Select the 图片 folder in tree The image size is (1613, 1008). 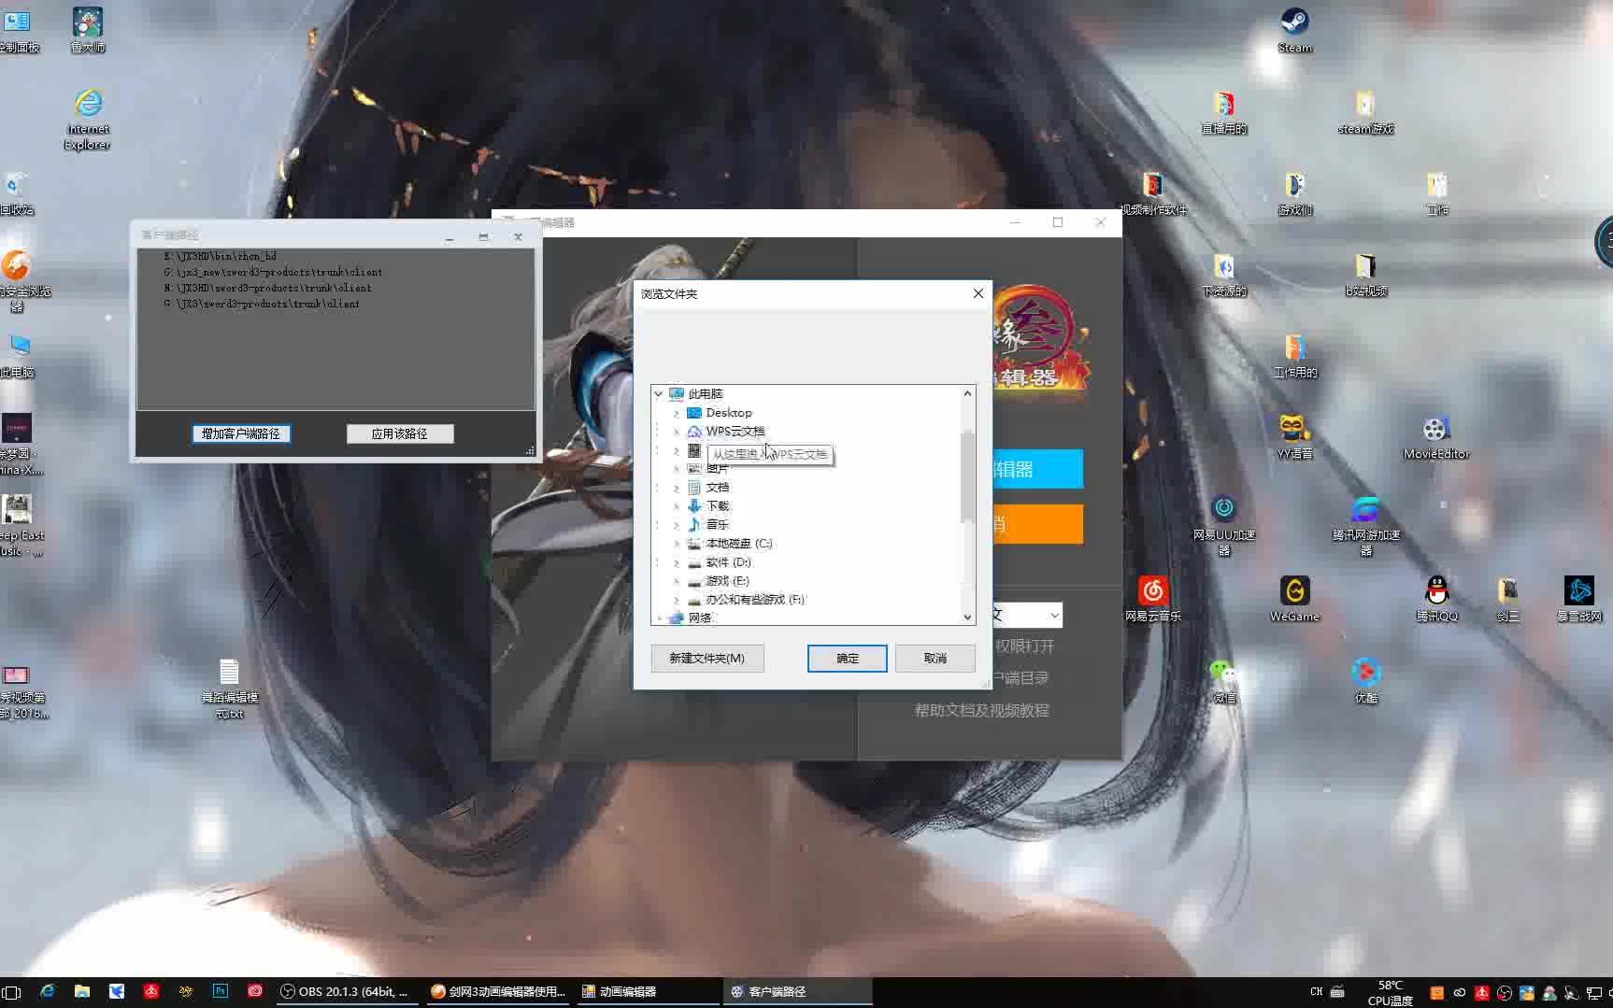pos(717,469)
